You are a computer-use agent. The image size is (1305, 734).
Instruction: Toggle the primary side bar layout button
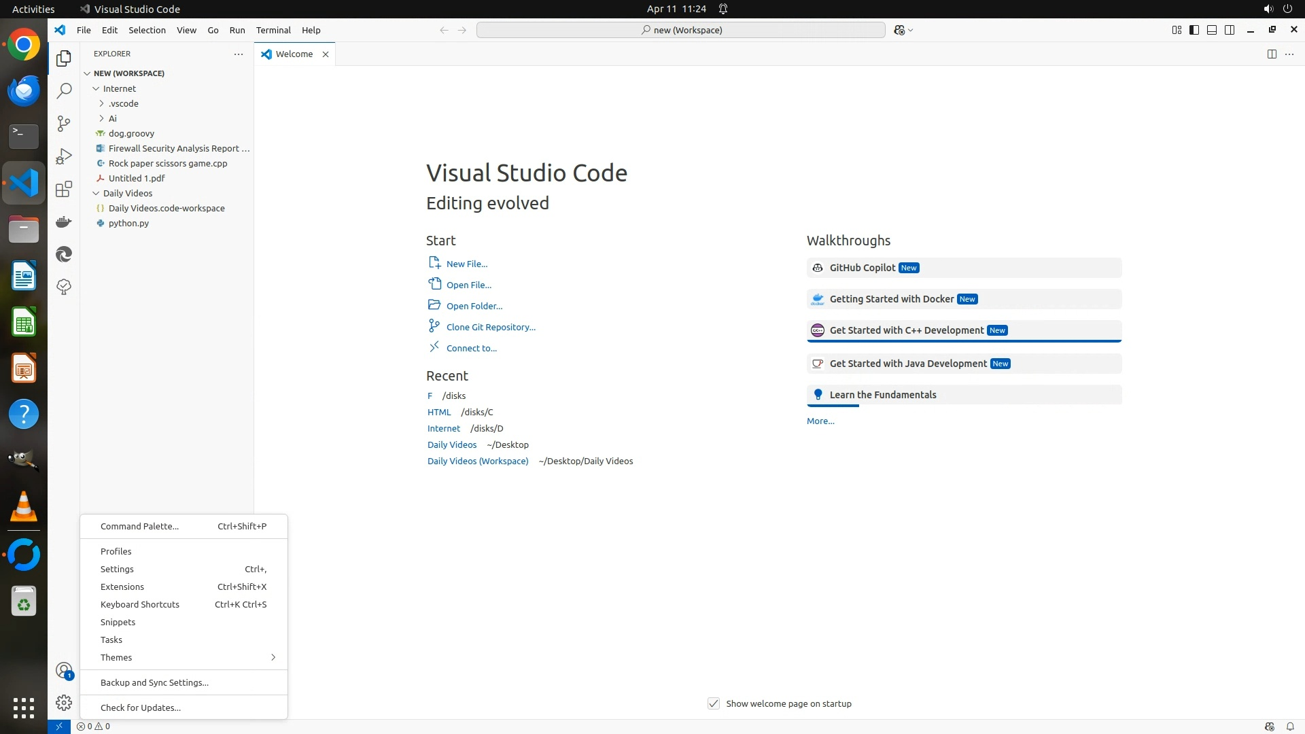(1194, 30)
